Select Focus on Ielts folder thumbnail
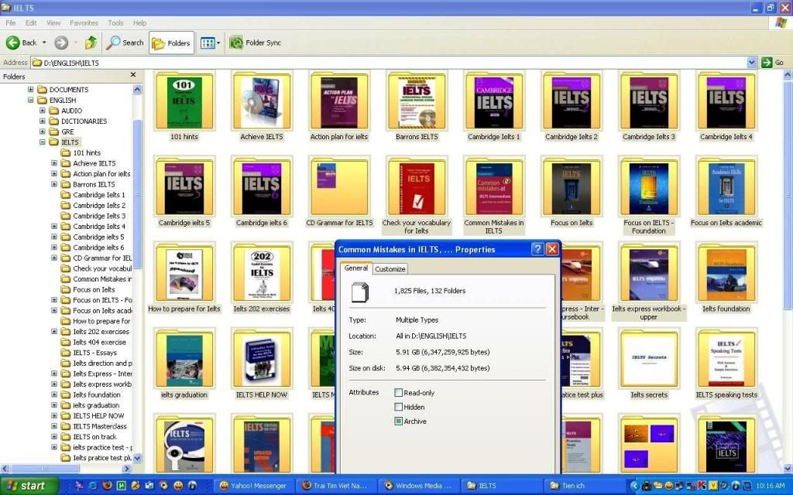 point(572,193)
